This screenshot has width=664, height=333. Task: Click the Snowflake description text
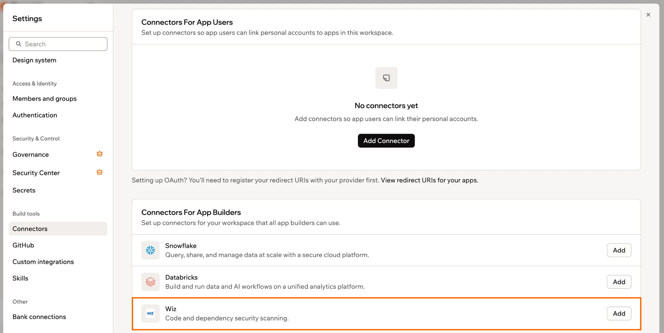pos(267,255)
